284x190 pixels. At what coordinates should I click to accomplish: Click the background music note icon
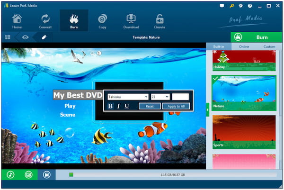coord(10,174)
